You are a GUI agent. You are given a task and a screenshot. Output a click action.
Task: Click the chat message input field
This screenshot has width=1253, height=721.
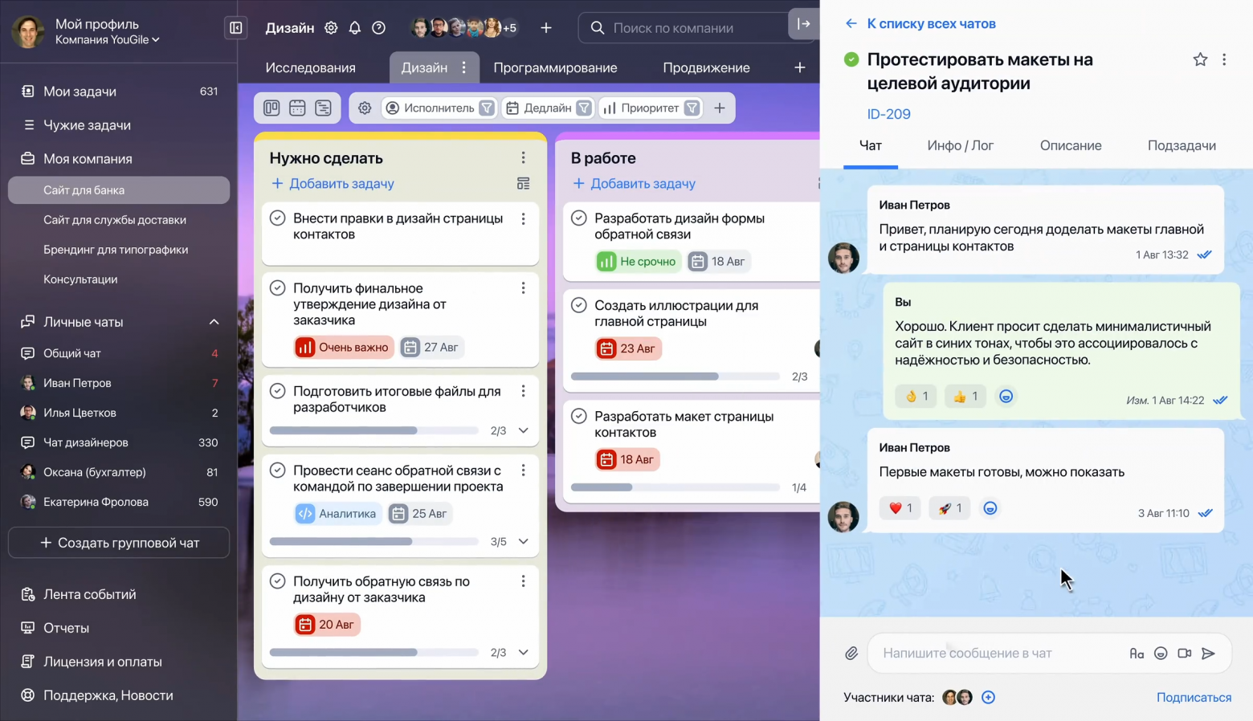point(1004,653)
